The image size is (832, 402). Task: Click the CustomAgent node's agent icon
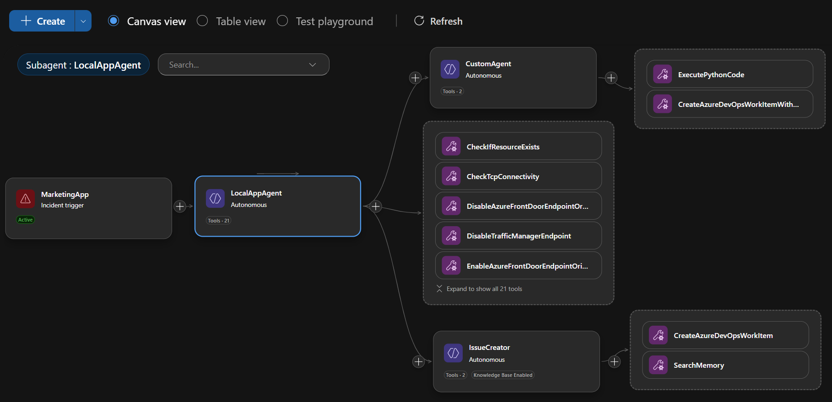(450, 69)
